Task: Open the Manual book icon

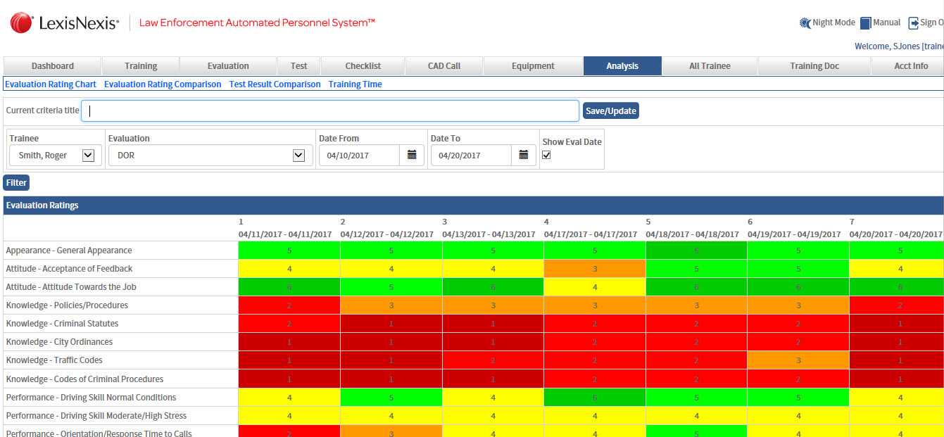Action: [x=866, y=23]
